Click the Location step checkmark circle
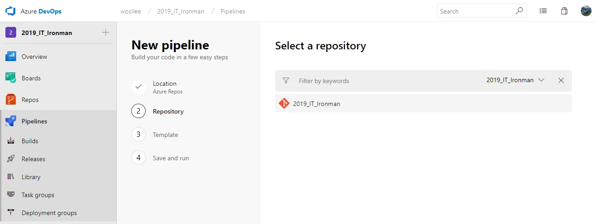Image resolution: width=597 pixels, height=224 pixels. point(138,87)
